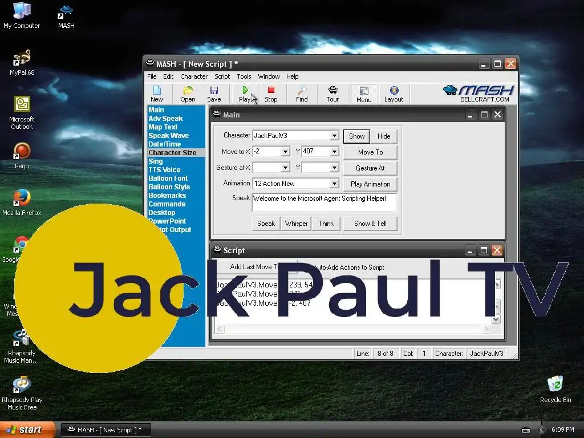Click the New script toolbar icon

[x=157, y=94]
